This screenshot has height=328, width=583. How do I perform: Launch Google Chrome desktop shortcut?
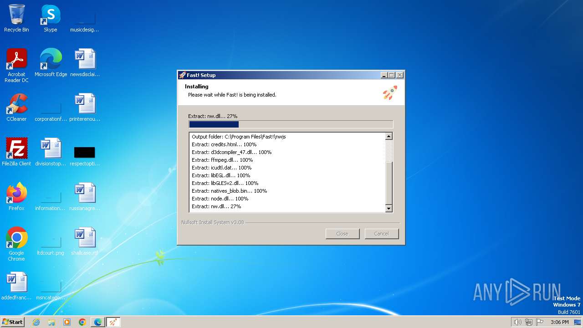[x=16, y=244]
